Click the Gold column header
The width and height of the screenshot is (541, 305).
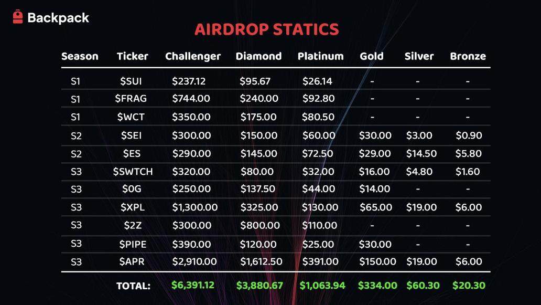tap(372, 56)
